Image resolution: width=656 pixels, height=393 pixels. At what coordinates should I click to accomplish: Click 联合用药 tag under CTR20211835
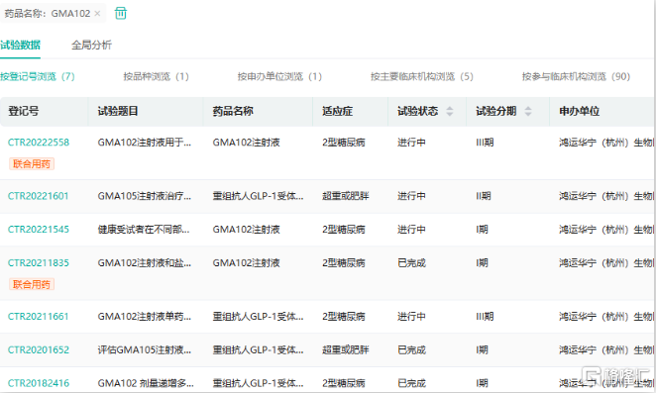pyautogui.click(x=32, y=284)
